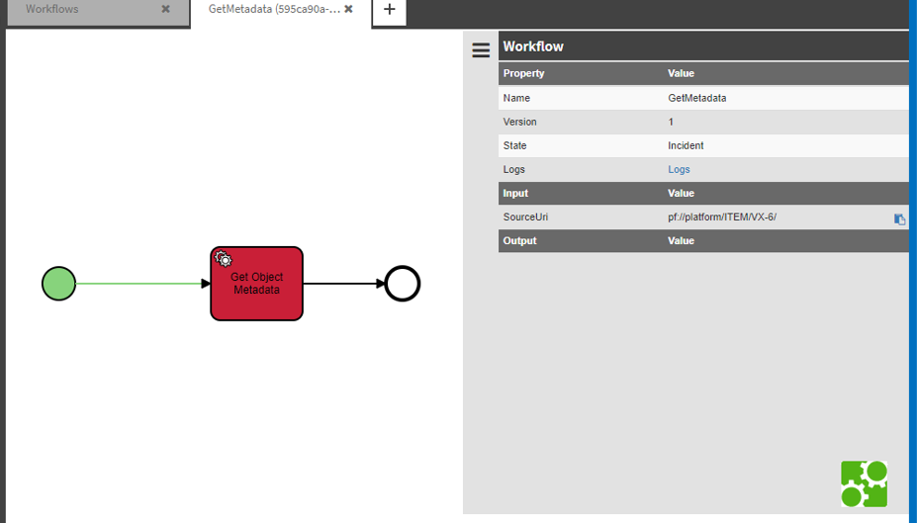Toggle the hamburger menu beside Workflow panel
The width and height of the screenshot is (917, 523).
pos(481,50)
